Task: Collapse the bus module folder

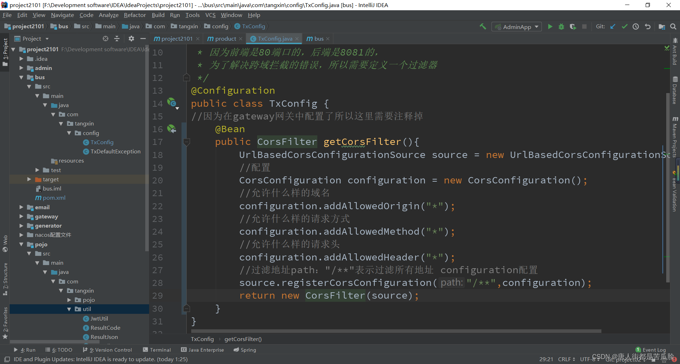Action: (21, 77)
